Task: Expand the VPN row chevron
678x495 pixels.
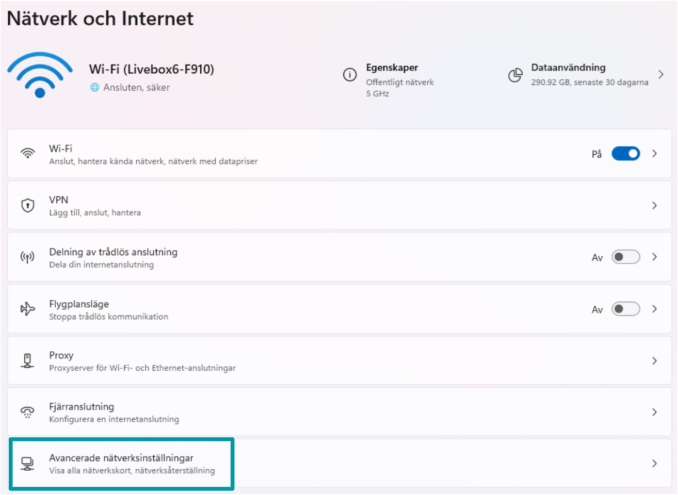Action: click(655, 205)
